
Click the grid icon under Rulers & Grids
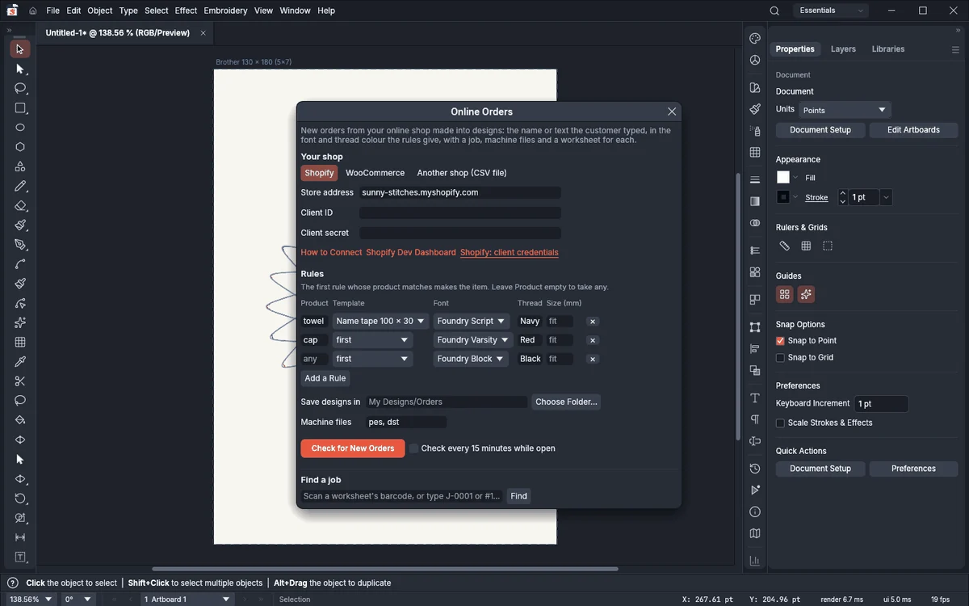coord(806,246)
